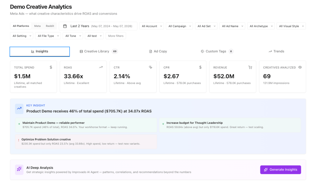Click the cursor-click icon on CTR card
This screenshot has width=324, height=187.
pyautogui.click(x=150, y=67)
